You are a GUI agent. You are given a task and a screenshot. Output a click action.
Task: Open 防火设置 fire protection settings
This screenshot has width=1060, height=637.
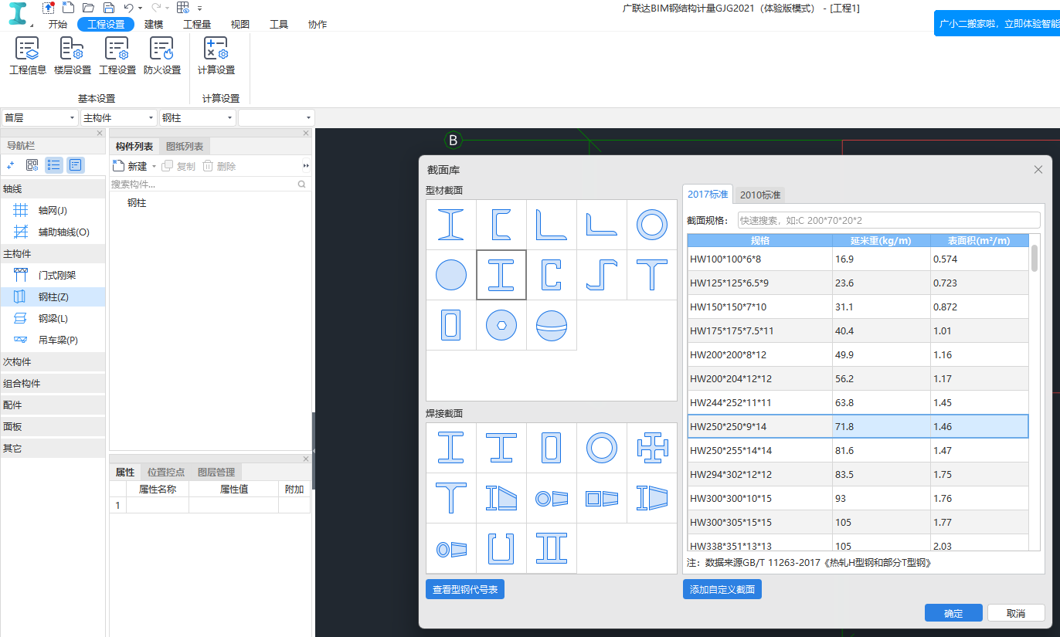[x=162, y=56]
